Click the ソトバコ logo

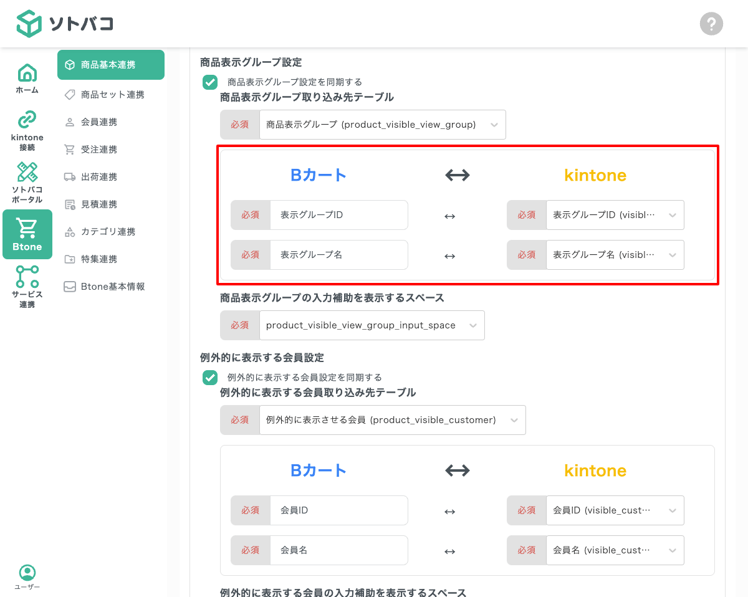[x=64, y=24]
